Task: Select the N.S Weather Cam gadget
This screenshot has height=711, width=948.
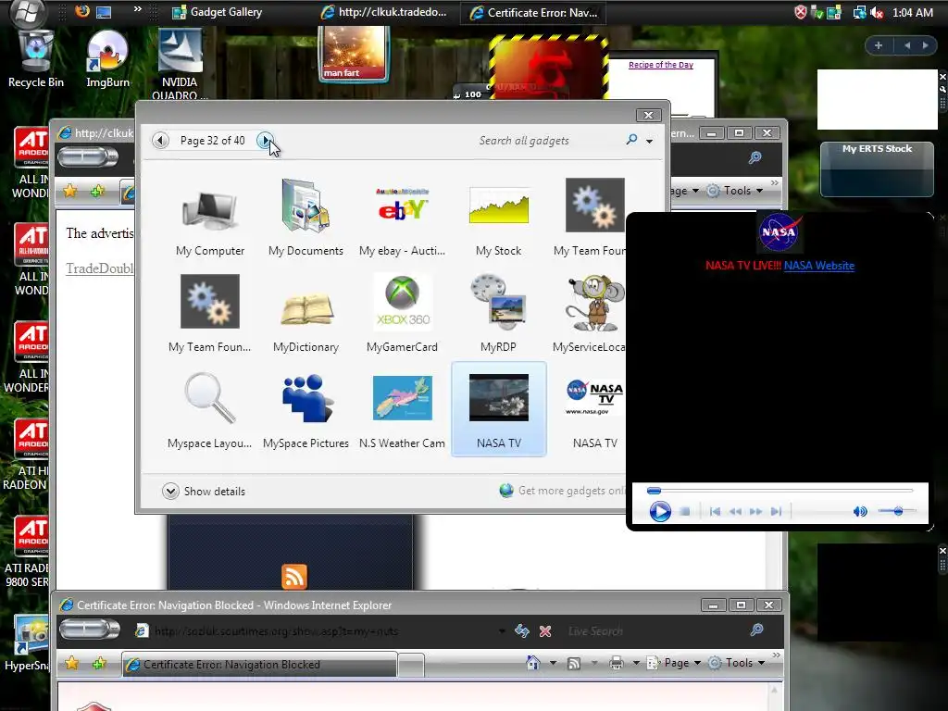Action: [x=402, y=410]
